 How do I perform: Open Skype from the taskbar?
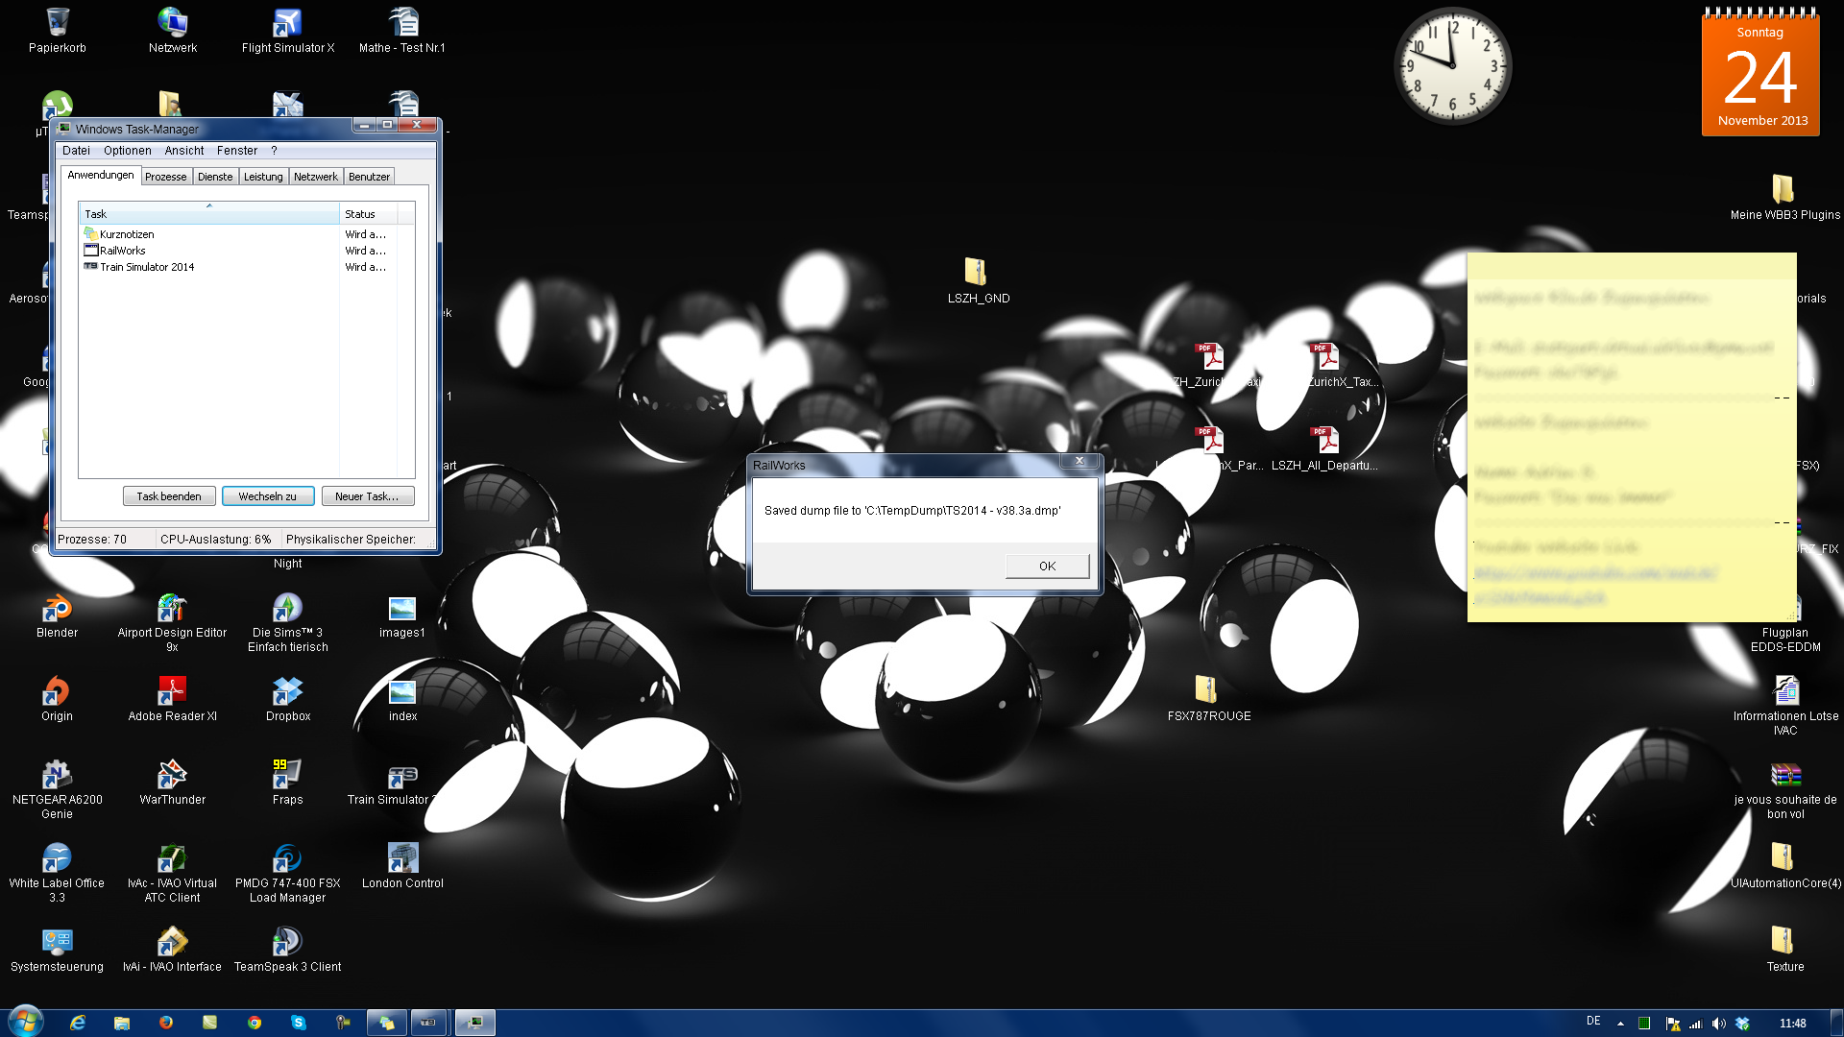298,1023
